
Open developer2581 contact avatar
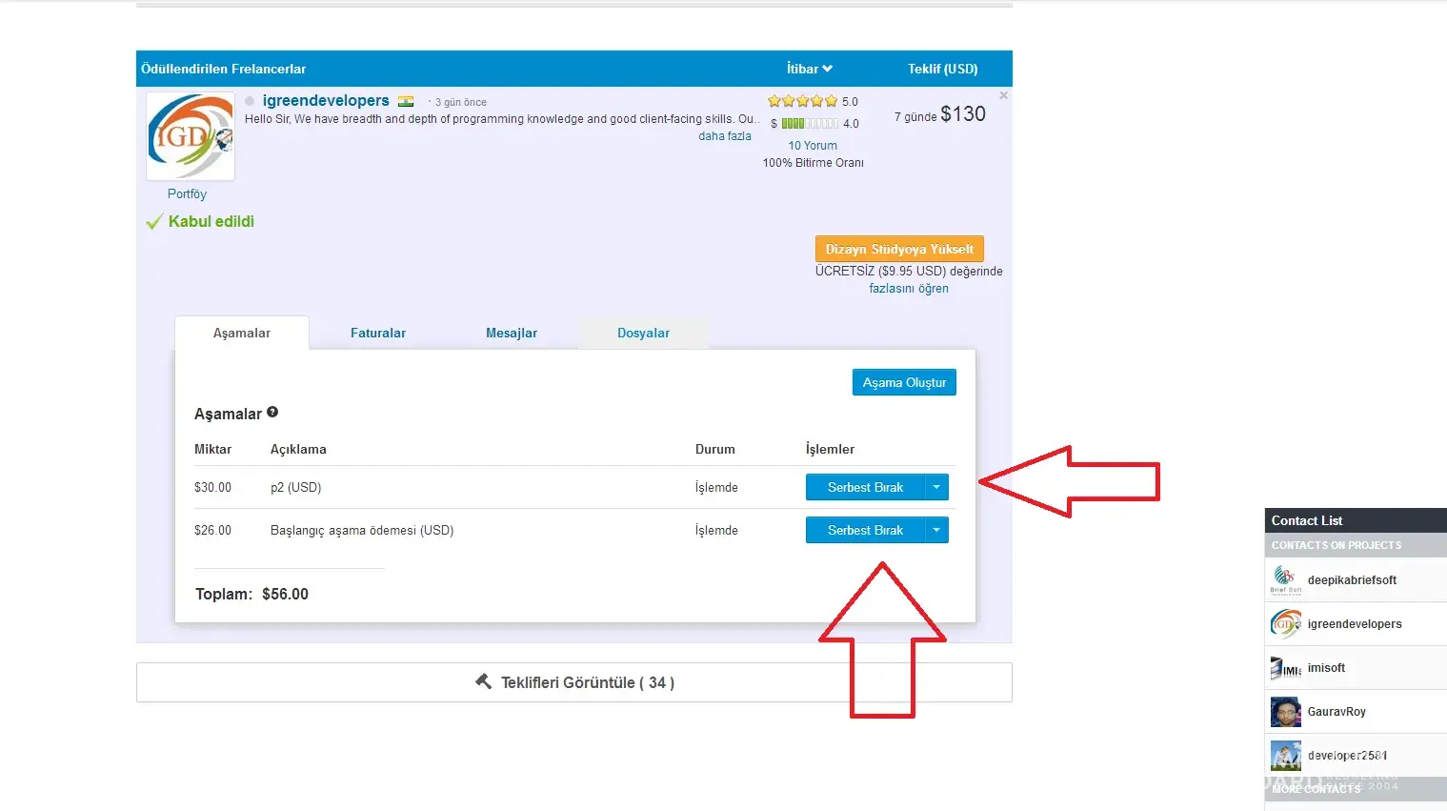pyautogui.click(x=1286, y=755)
